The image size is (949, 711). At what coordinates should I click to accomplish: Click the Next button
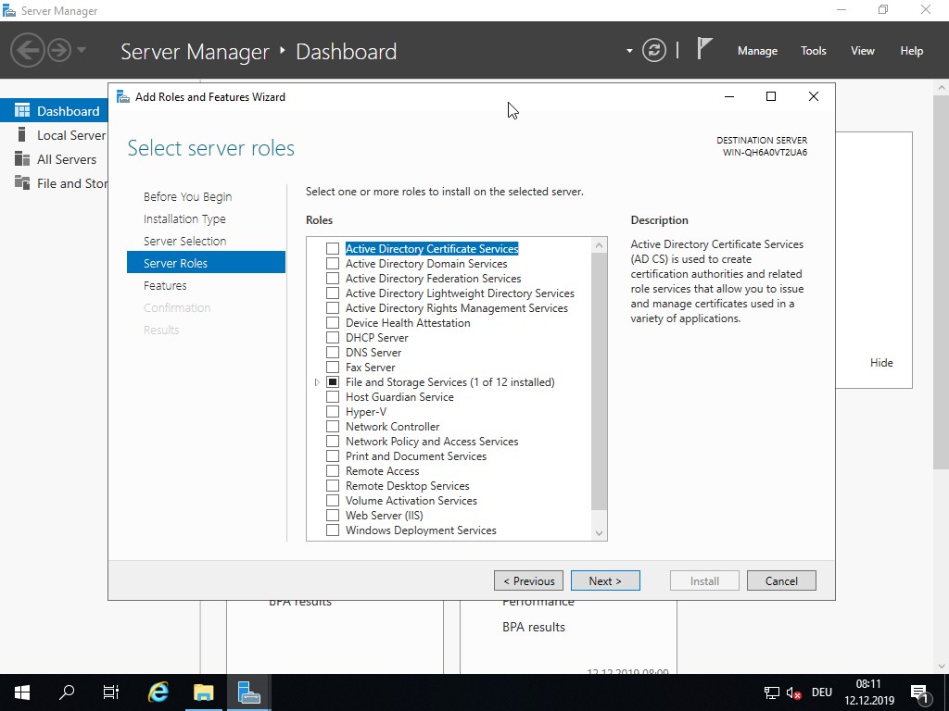(605, 580)
